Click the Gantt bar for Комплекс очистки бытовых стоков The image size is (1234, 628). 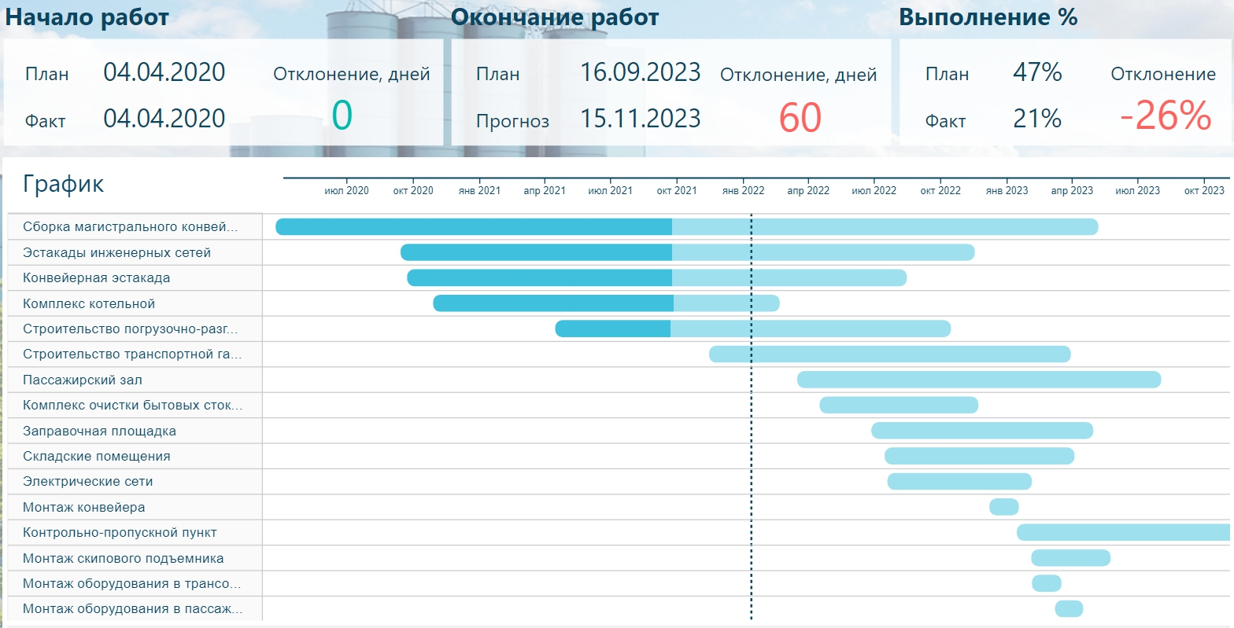[x=899, y=405]
